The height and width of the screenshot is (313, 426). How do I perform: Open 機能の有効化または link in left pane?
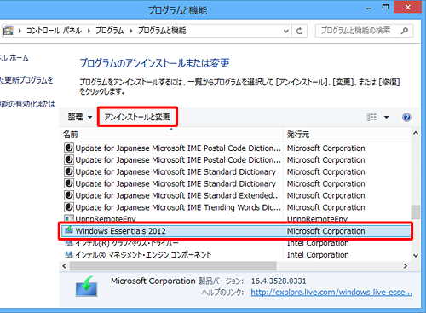(27, 104)
